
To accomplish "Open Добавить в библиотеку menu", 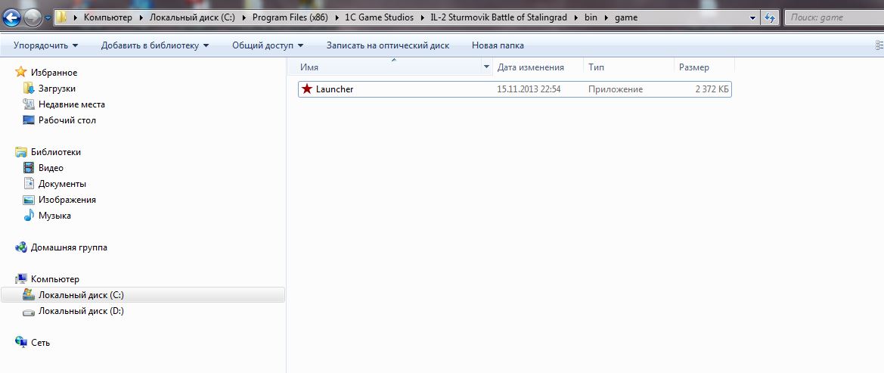I will (155, 45).
